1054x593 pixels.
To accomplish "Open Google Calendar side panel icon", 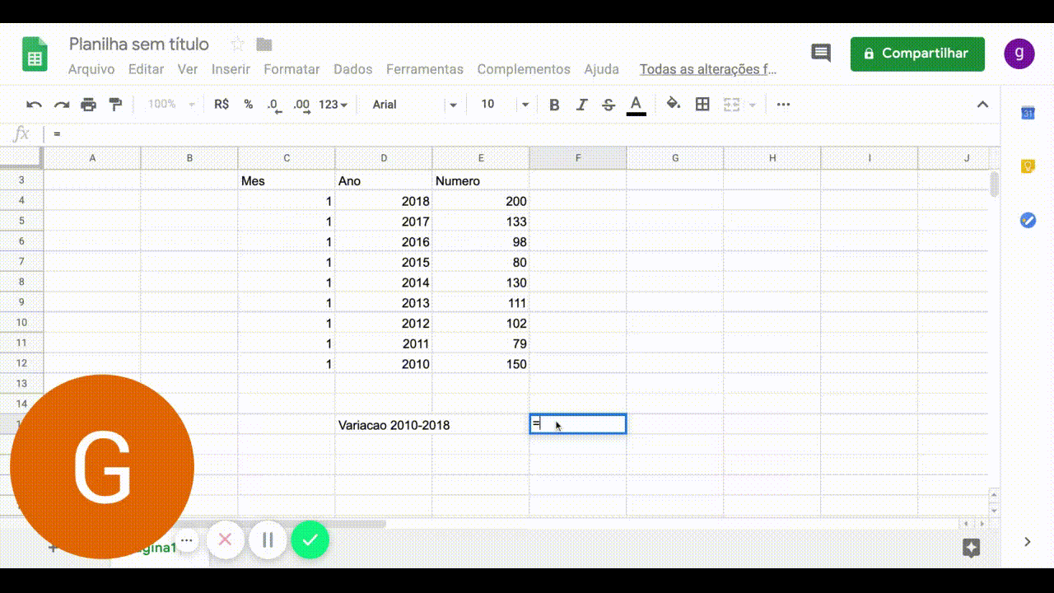I will [x=1028, y=113].
